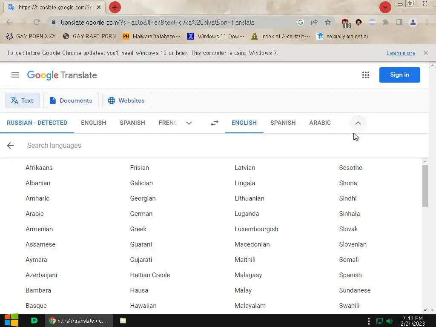Viewport: 436px width, 327px height.
Task: Bookmark this page with the star icon
Action: (x=328, y=22)
